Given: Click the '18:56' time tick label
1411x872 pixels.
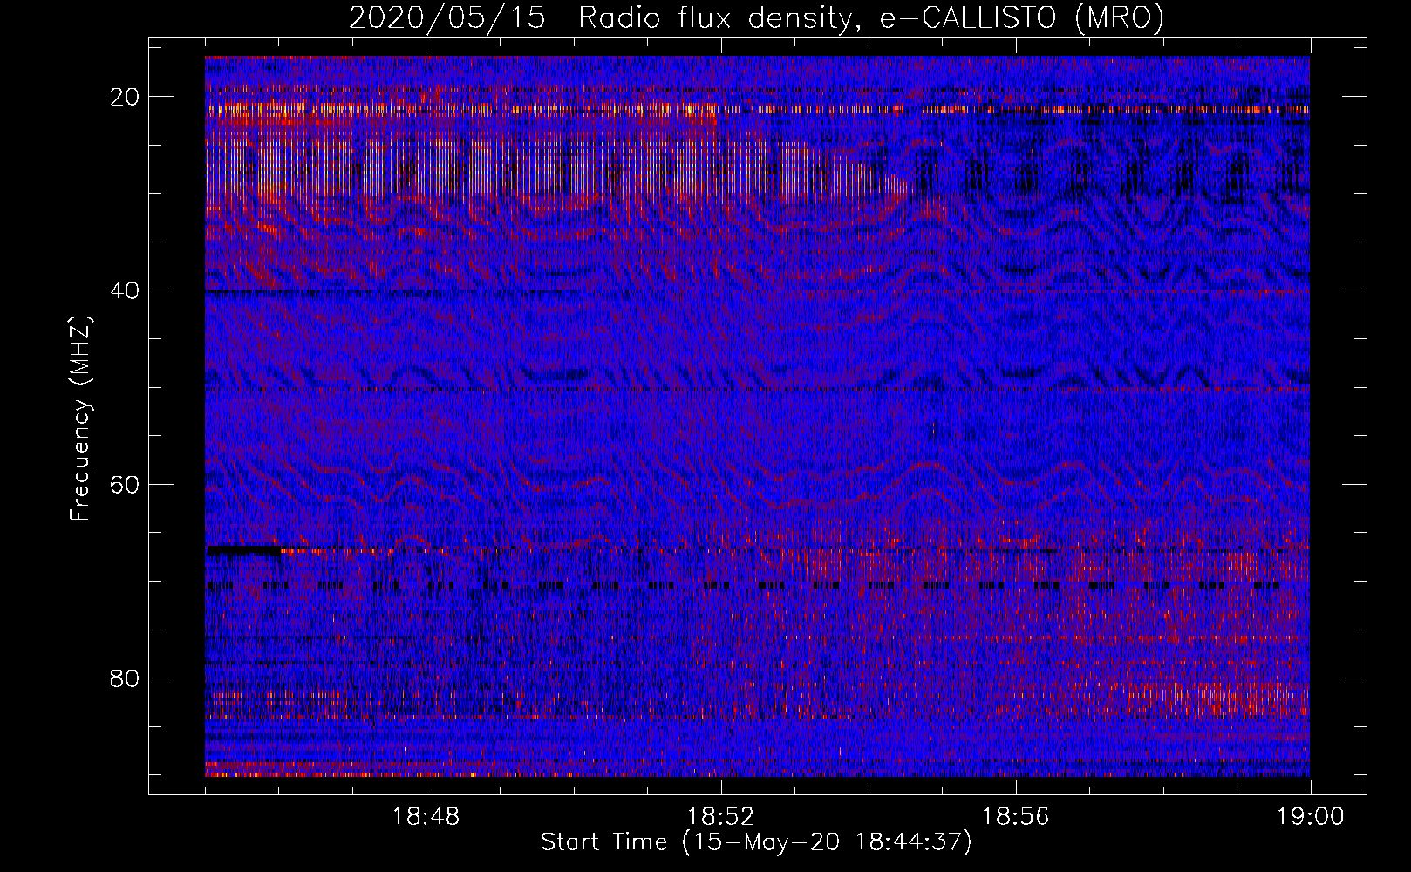Looking at the screenshot, I should pyautogui.click(x=1015, y=817).
